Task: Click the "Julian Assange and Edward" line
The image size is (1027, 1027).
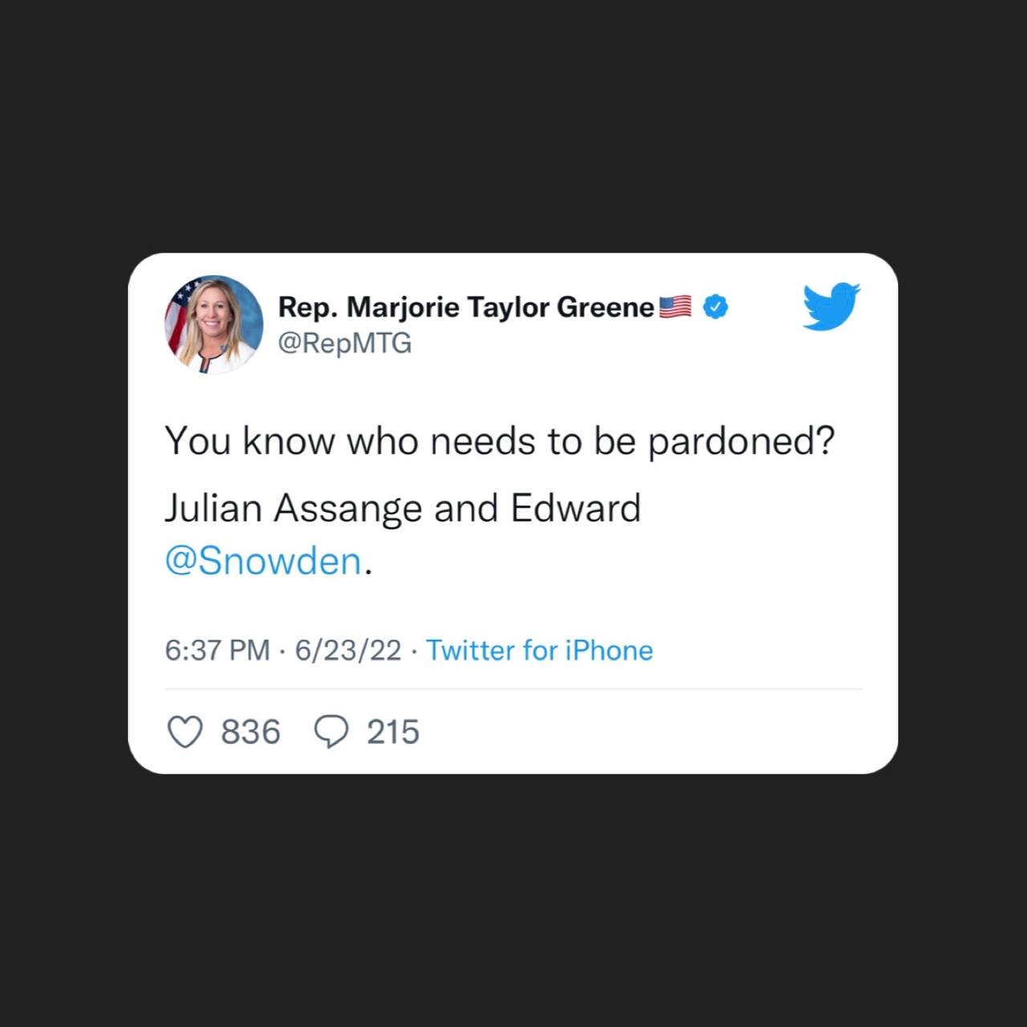Action: click(x=403, y=509)
